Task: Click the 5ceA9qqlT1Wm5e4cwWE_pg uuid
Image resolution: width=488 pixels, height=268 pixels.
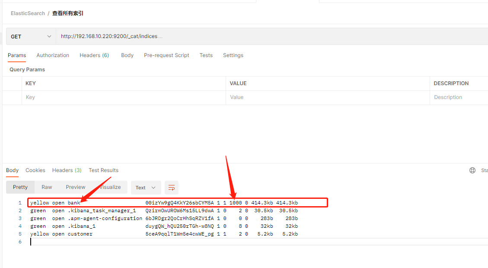Action: click(179, 234)
